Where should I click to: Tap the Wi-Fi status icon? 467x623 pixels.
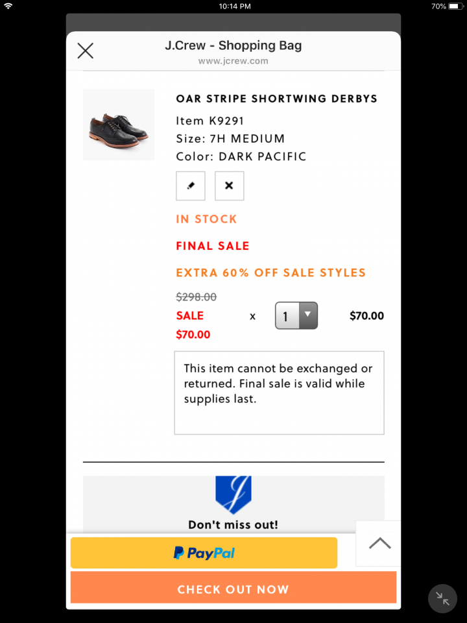click(x=8, y=6)
